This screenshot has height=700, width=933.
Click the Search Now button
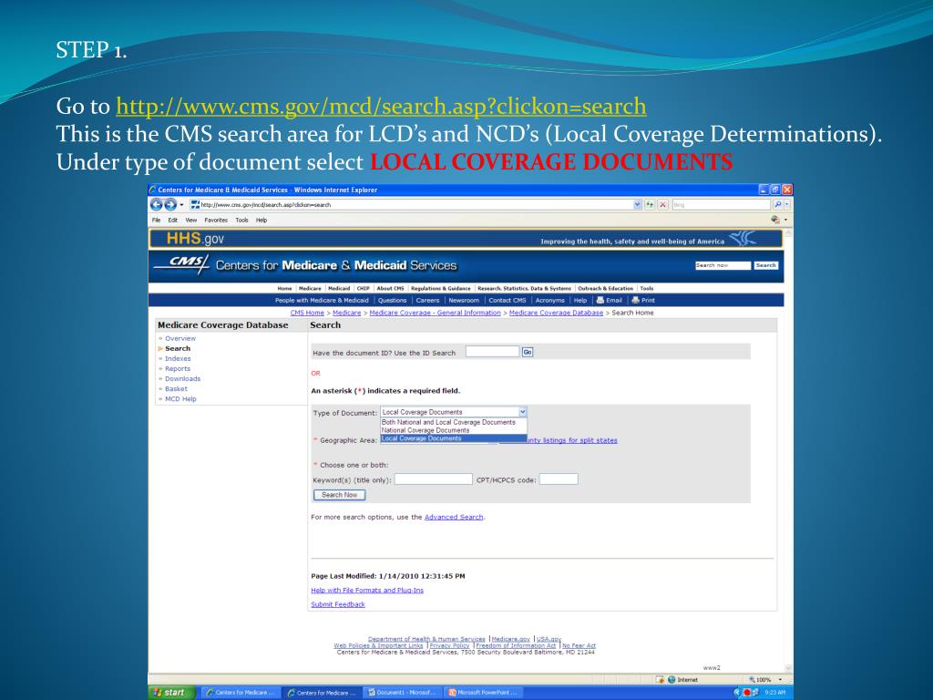(339, 495)
